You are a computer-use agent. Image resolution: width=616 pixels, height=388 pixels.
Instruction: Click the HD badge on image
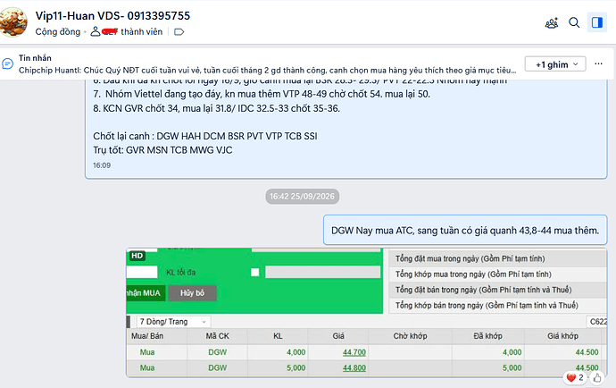(x=137, y=256)
